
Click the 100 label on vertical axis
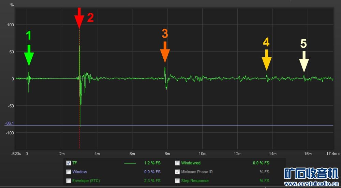pyautogui.click(x=11, y=25)
